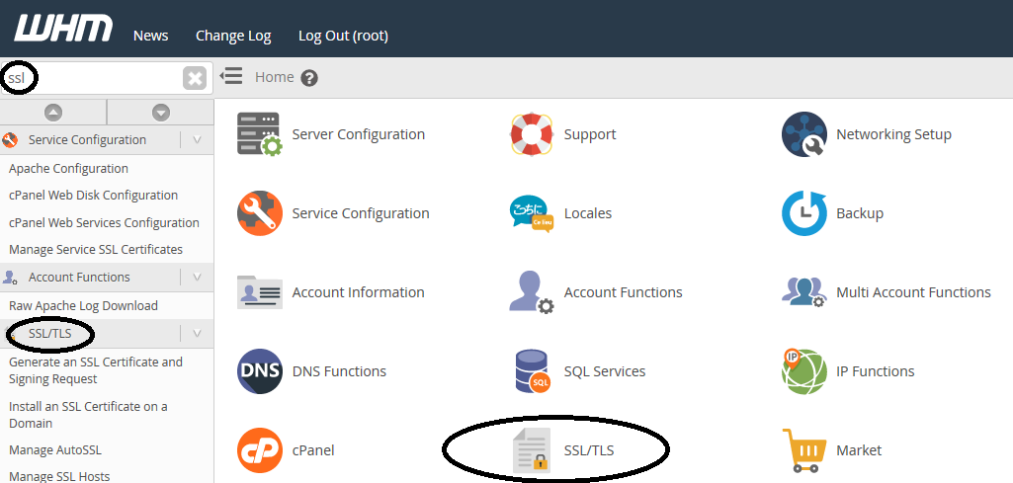This screenshot has height=483, width=1013.
Task: Open Manage Service SSL Certificates
Action: [96, 249]
